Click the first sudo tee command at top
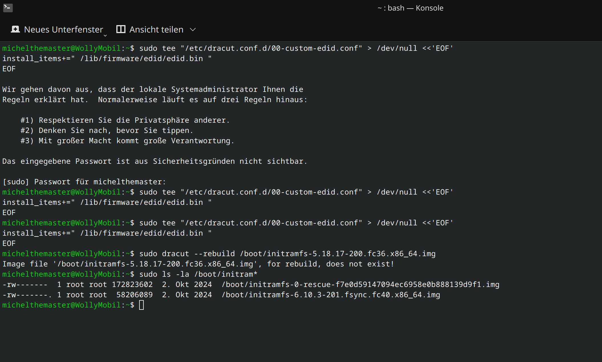Viewport: 602px width, 362px height. click(296, 48)
